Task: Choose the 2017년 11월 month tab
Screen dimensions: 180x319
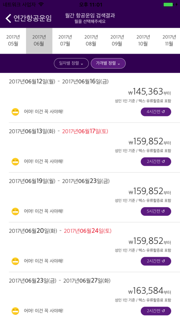Action: (169, 41)
